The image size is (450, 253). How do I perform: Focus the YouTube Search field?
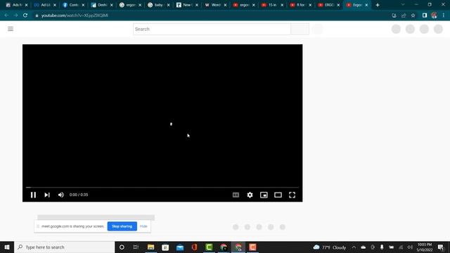pyautogui.click(x=212, y=29)
